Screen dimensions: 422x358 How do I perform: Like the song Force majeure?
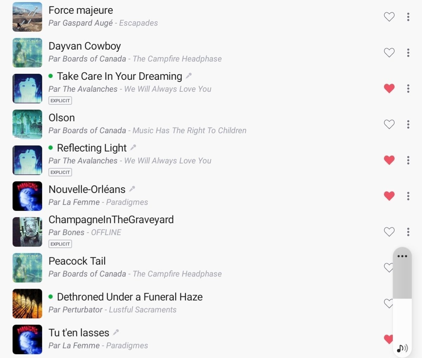pos(389,17)
